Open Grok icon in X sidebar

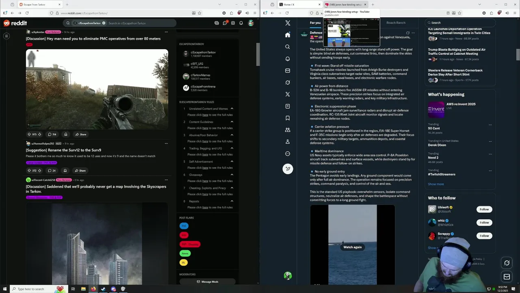tap(288, 82)
